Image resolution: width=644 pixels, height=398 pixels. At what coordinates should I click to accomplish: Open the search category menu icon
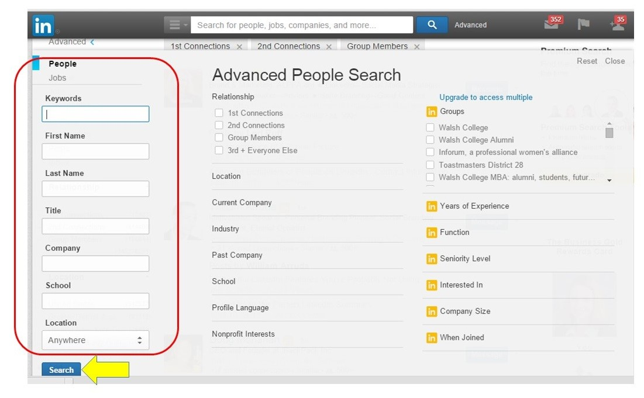[177, 25]
